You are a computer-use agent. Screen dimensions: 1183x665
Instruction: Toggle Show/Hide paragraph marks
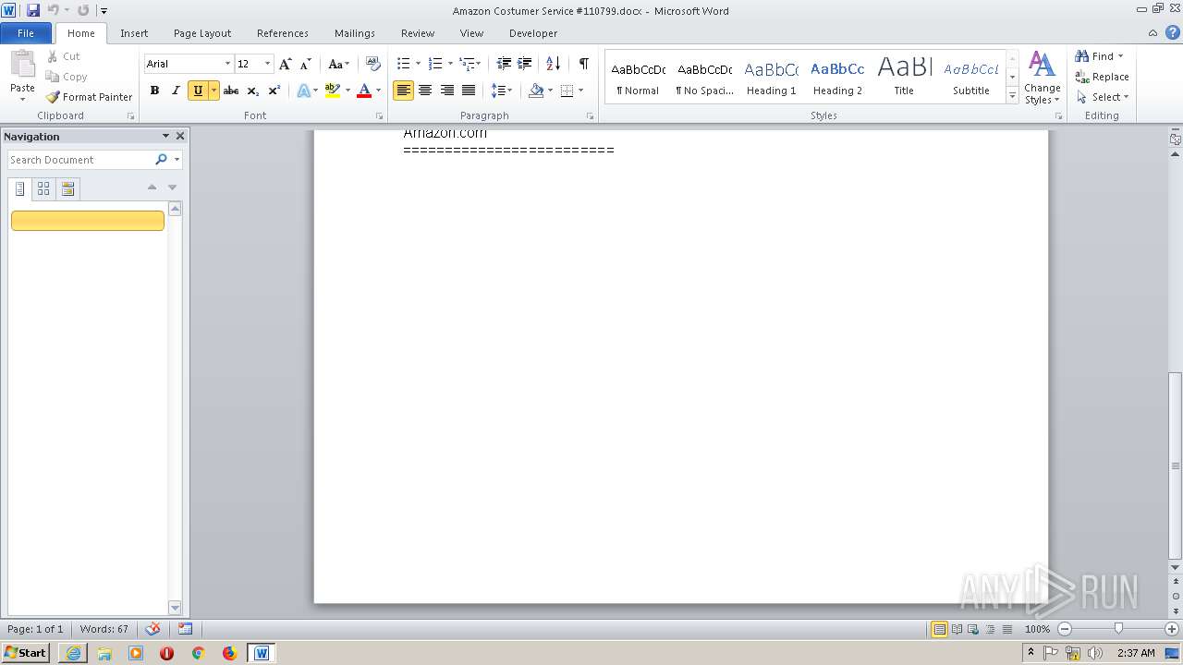coord(583,64)
